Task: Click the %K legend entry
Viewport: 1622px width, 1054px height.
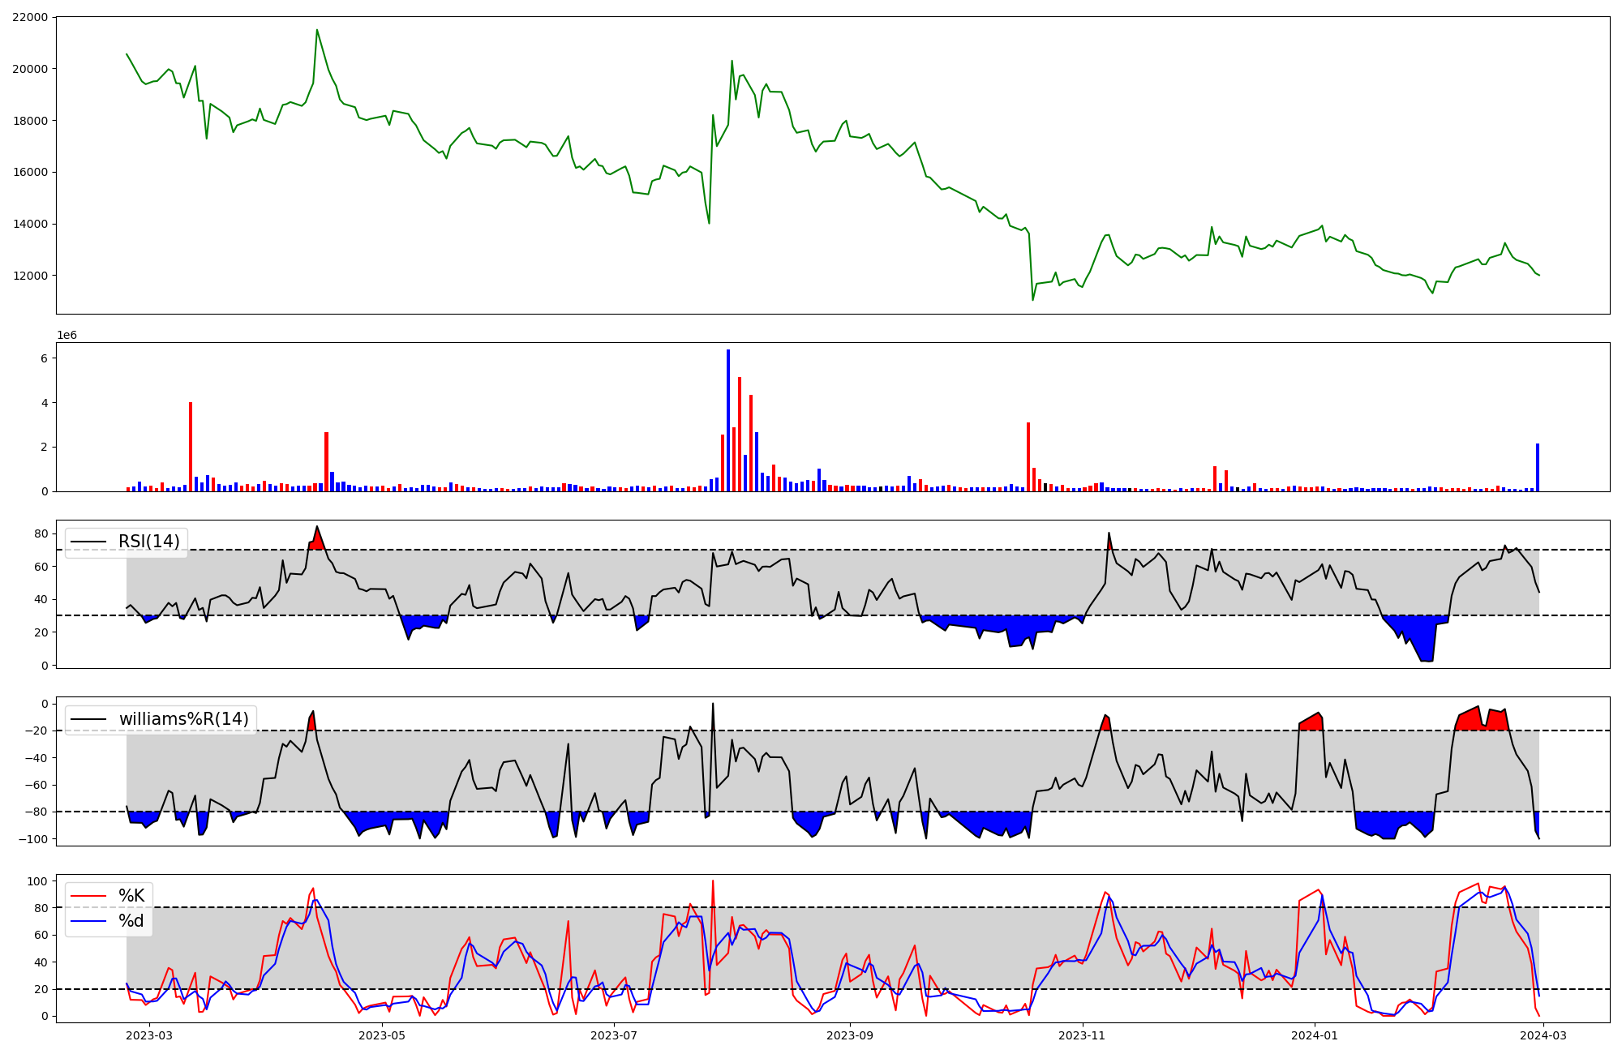Action: [x=131, y=896]
